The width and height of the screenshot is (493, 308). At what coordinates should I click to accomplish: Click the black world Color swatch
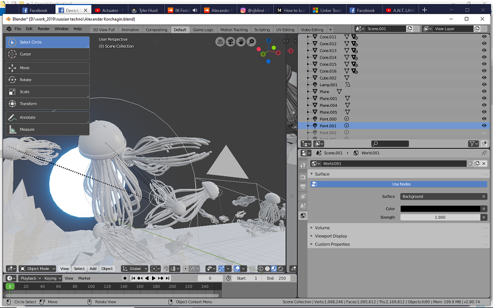coord(440,209)
